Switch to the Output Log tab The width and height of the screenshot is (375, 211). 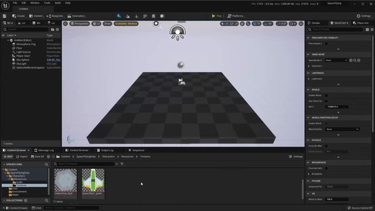coord(105,150)
